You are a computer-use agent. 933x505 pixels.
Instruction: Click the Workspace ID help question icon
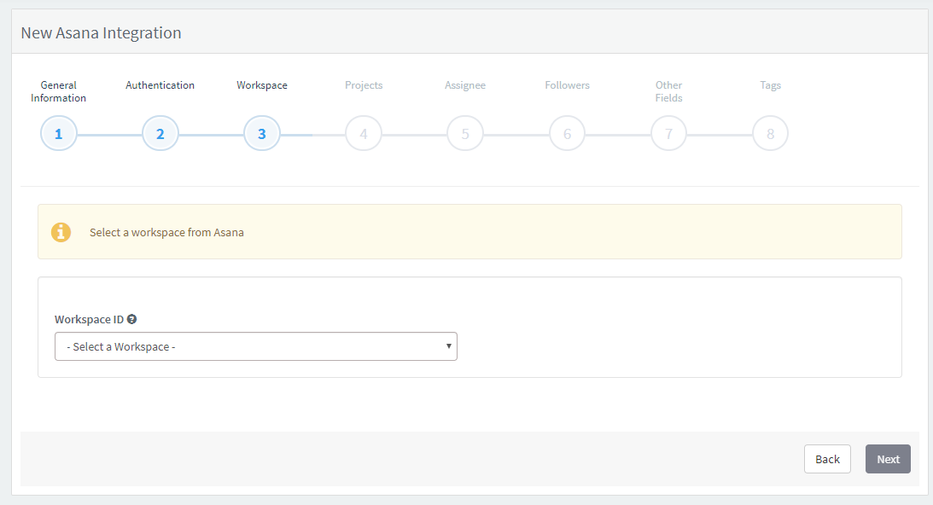(x=132, y=319)
